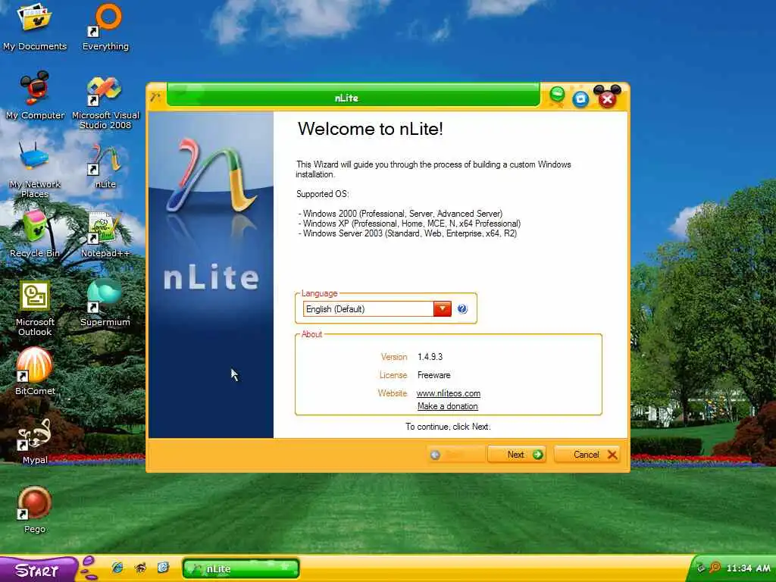Click the Windows Server 2003 supported OS line
Screen dimensions: 776x582
tap(407, 233)
